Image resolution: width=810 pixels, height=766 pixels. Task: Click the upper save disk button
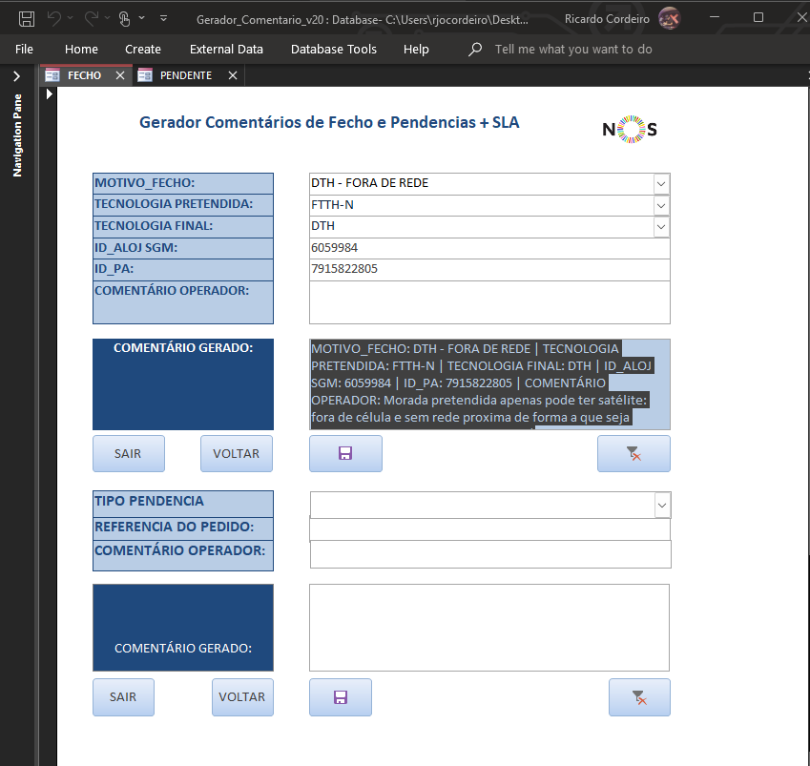[345, 453]
